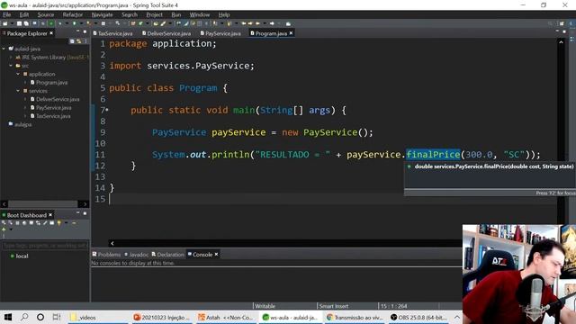Switch to the PayService.java editor tab
Image resolution: width=576 pixels, height=324 pixels.
(x=220, y=33)
